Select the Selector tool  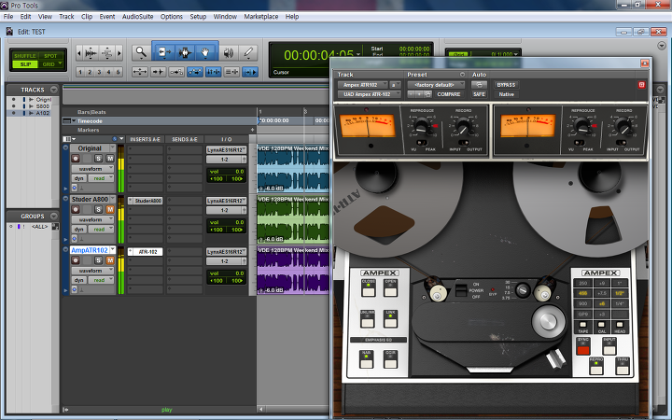coord(185,52)
